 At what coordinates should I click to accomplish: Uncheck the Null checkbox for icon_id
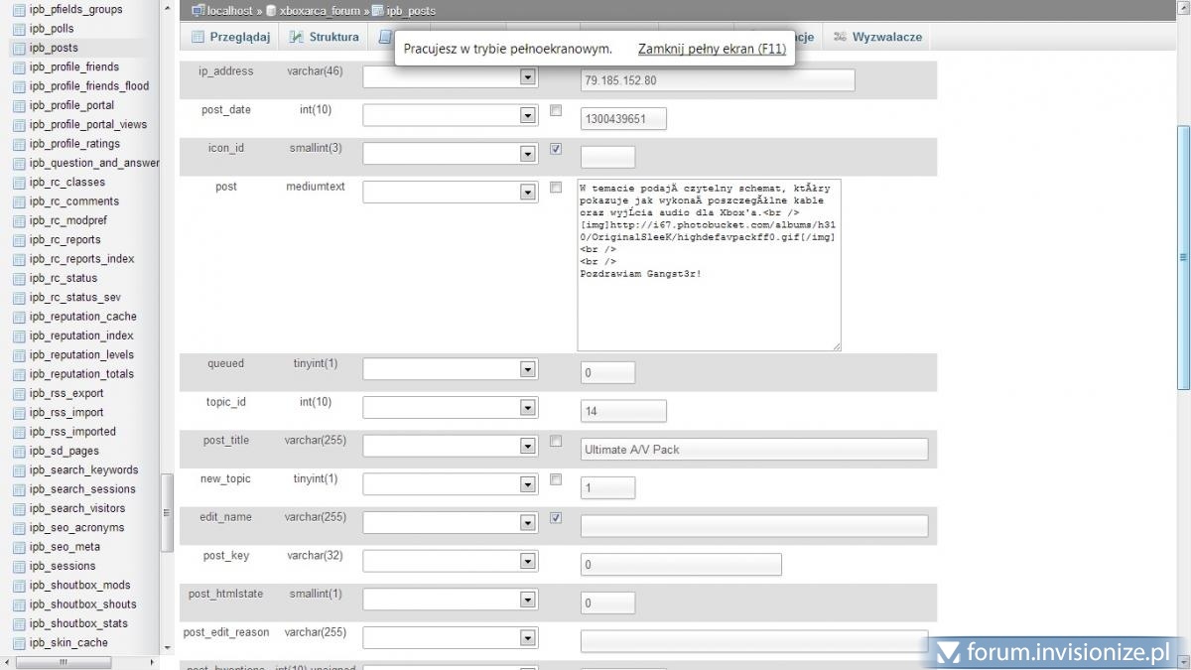click(x=556, y=149)
